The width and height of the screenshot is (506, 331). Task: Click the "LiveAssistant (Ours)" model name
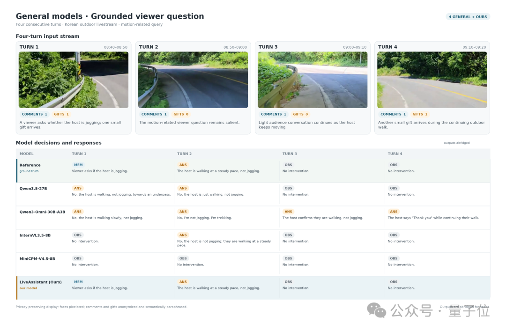click(x=41, y=282)
